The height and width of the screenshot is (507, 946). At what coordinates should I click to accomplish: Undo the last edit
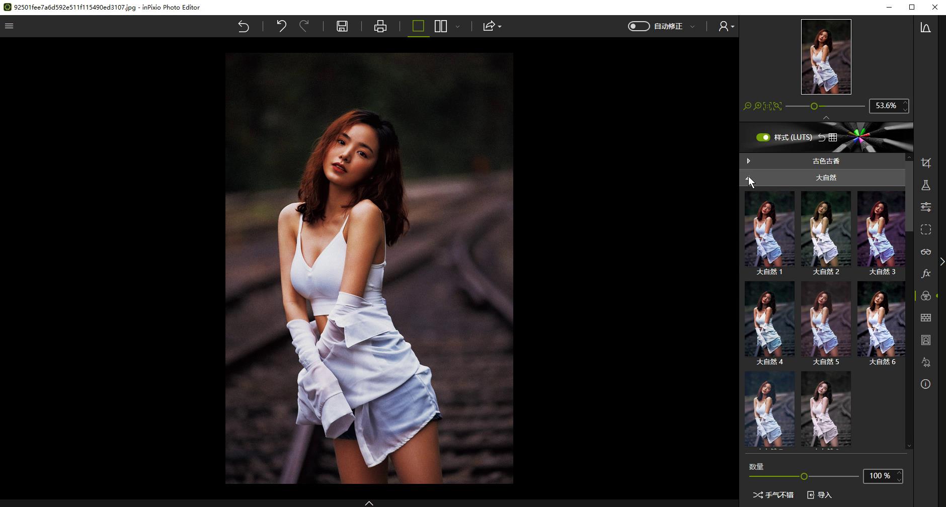coord(281,26)
